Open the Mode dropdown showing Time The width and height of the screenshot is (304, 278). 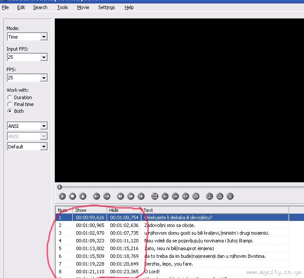27,37
